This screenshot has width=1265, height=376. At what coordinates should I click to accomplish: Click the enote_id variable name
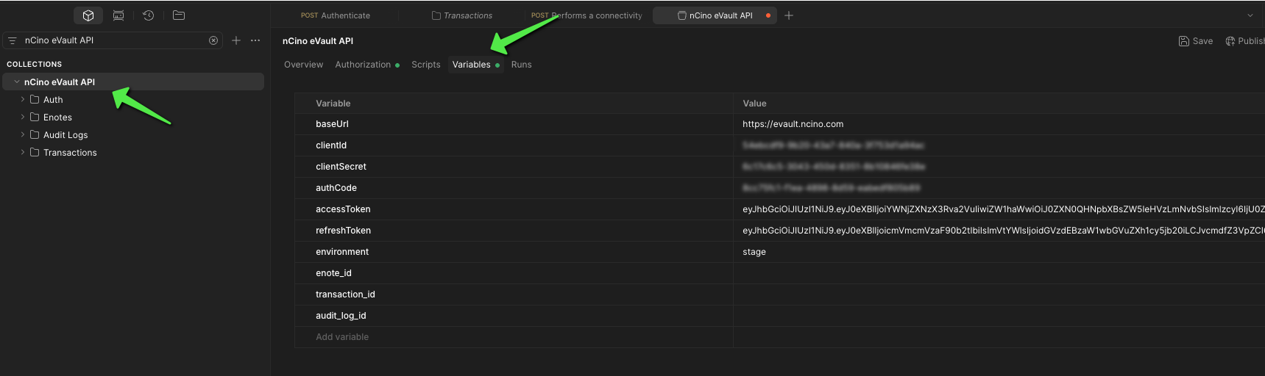(x=333, y=273)
